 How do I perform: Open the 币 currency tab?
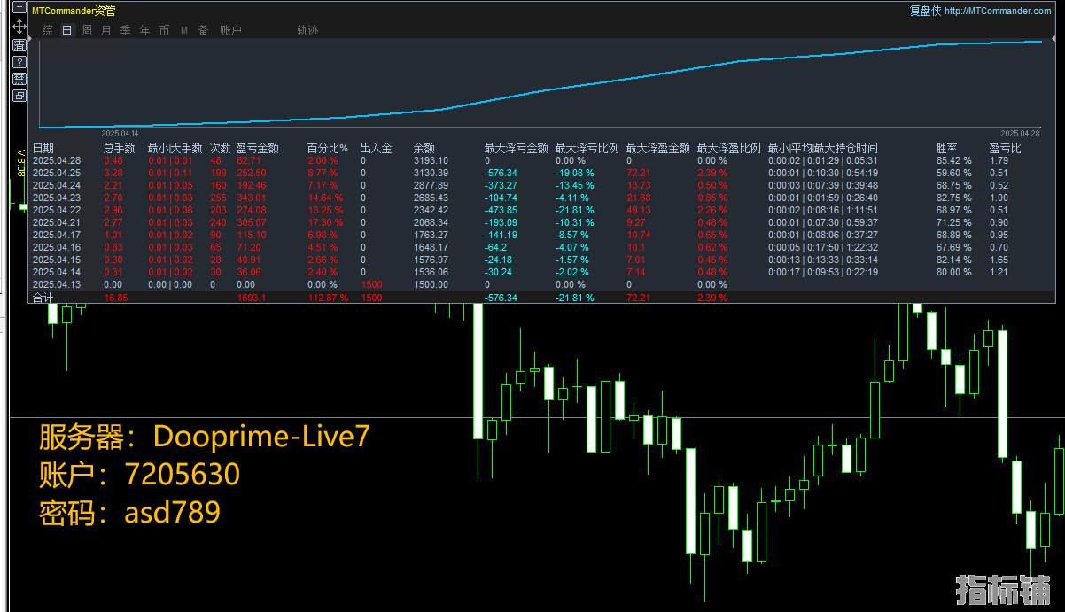pos(165,30)
